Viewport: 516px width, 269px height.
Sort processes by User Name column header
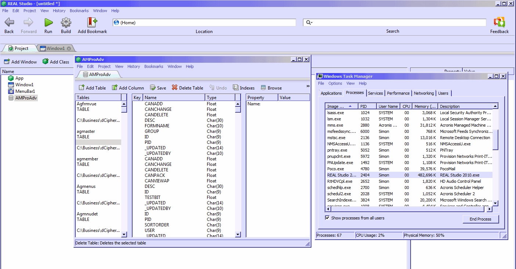(389, 106)
